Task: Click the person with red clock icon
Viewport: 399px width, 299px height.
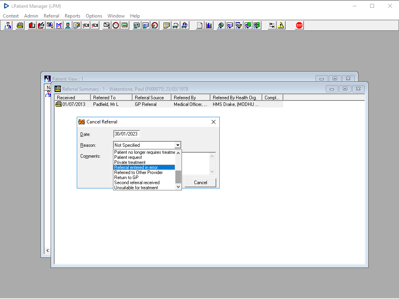Action: (154, 25)
